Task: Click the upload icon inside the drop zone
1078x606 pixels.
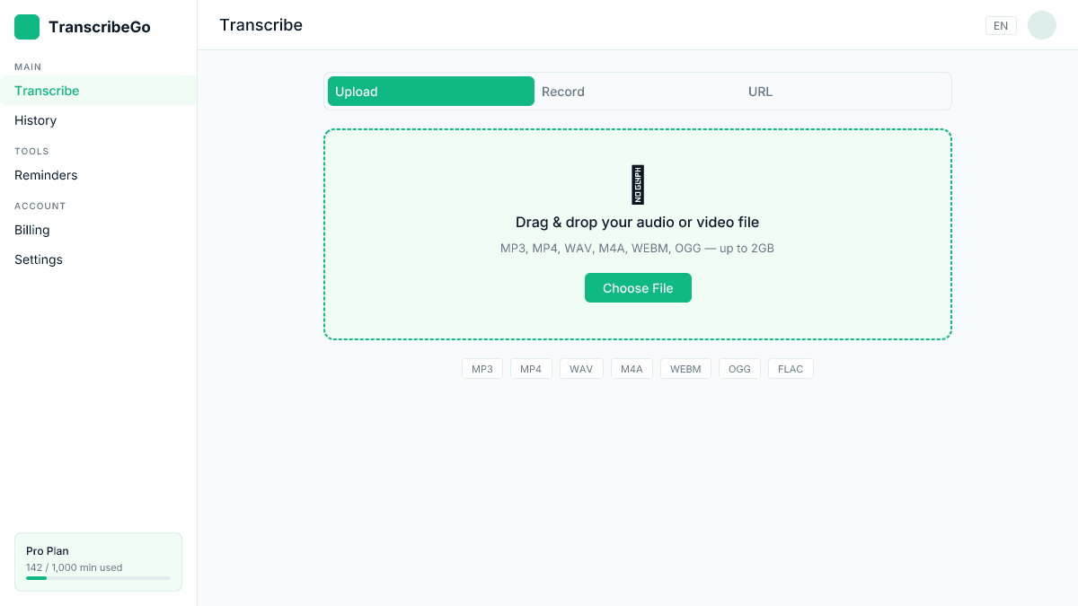Action: (x=638, y=184)
